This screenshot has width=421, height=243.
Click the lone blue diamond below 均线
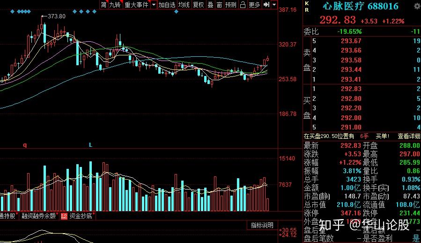tap(176, 12)
